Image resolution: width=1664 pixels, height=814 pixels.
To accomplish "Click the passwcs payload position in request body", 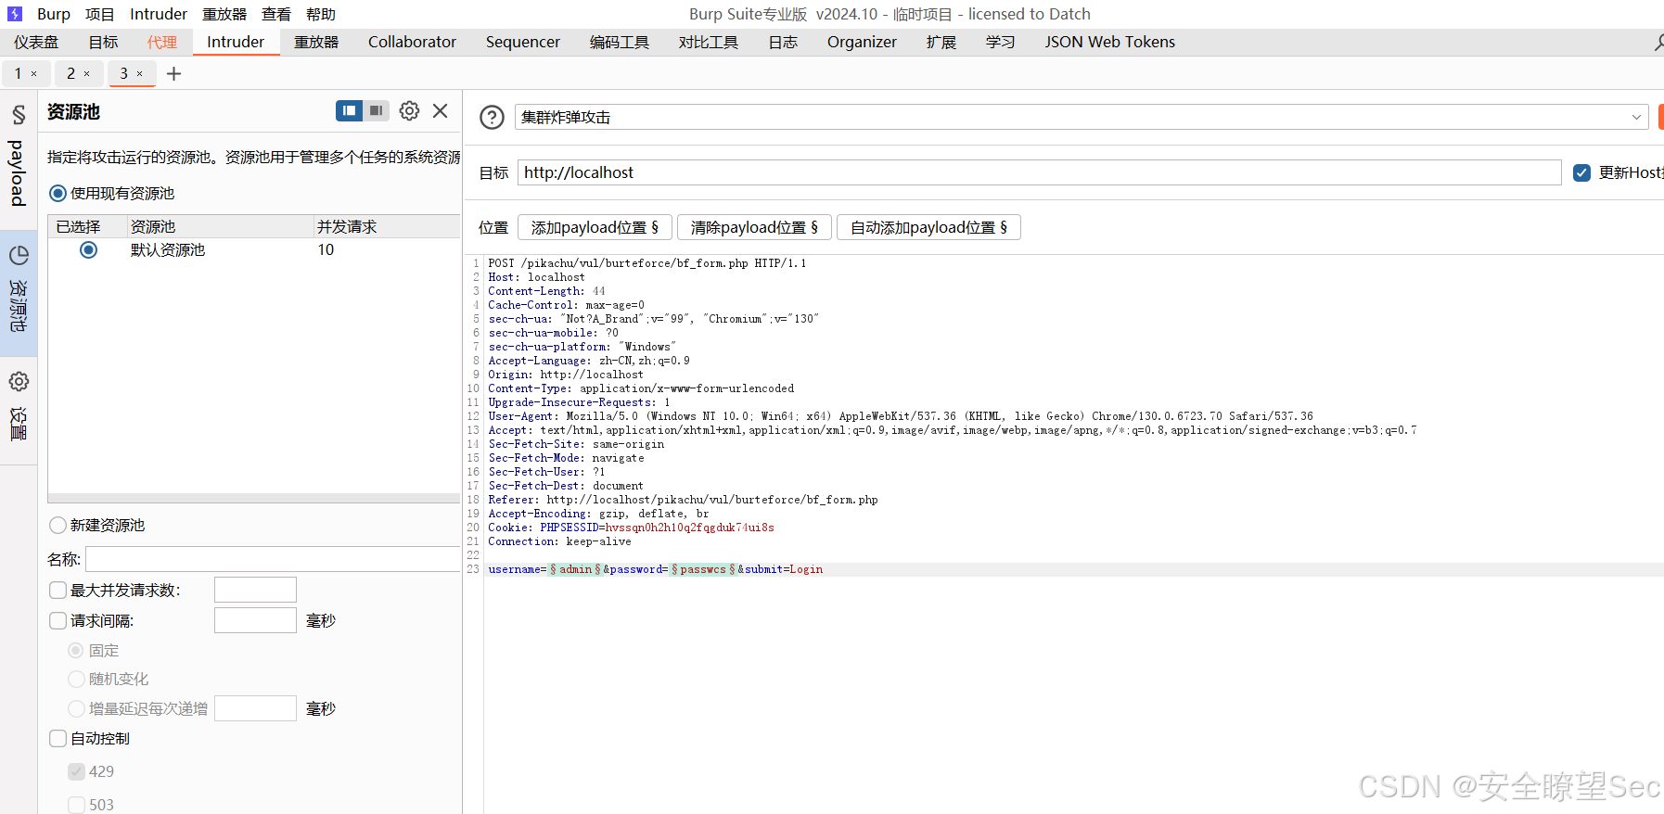I will click(x=703, y=569).
